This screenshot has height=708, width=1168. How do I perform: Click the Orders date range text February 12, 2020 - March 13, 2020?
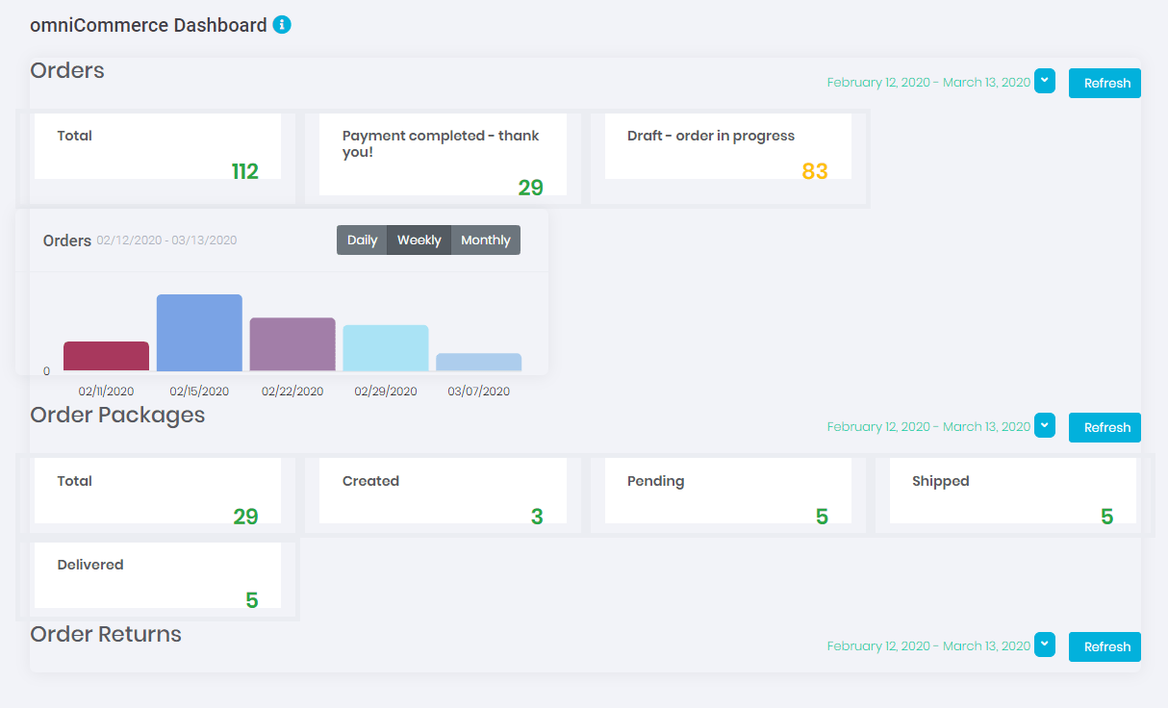coord(928,83)
